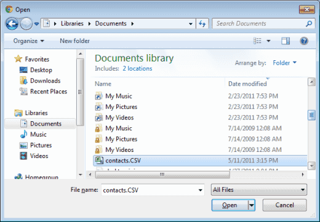Click the Favorites star icon

tap(18, 58)
